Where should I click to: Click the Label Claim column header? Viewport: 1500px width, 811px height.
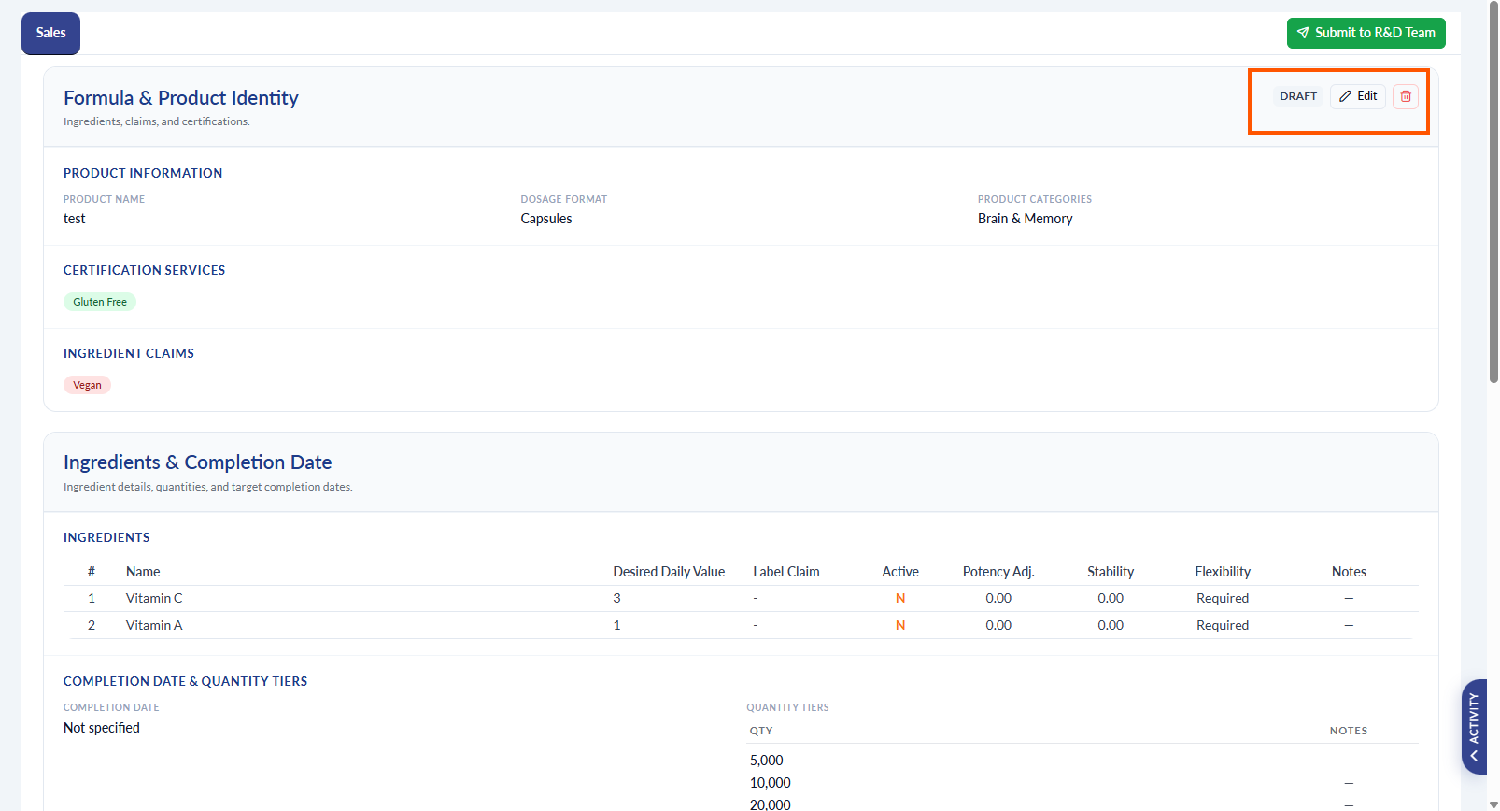point(786,572)
